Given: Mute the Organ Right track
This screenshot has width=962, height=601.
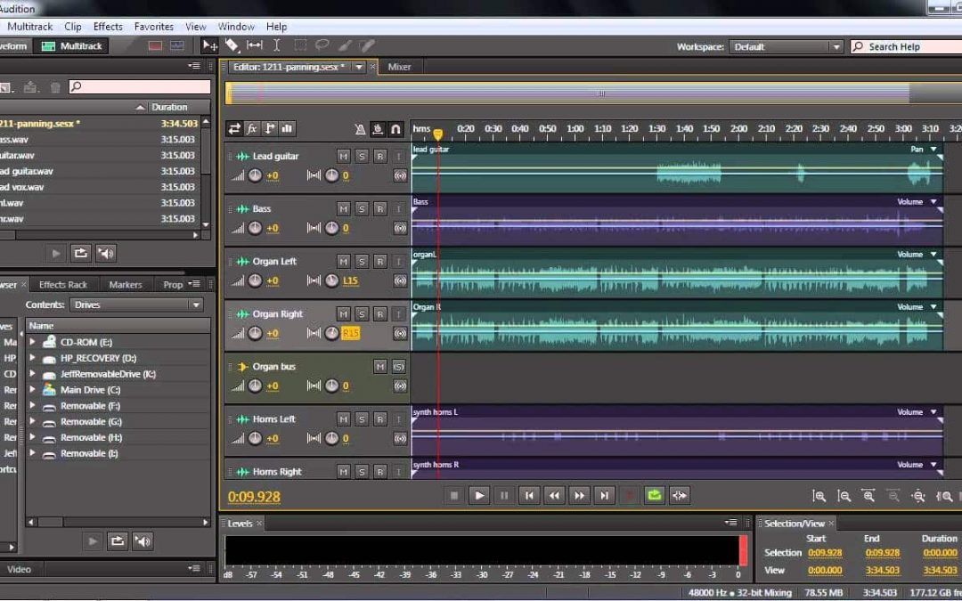Looking at the screenshot, I should coord(344,314).
